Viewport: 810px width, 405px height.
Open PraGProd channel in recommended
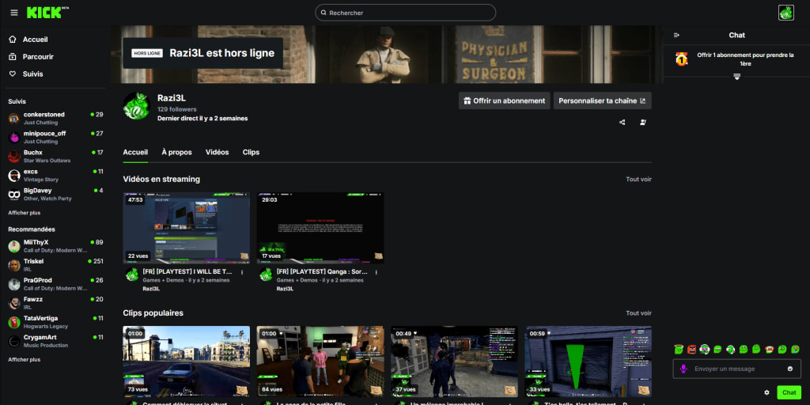click(55, 284)
